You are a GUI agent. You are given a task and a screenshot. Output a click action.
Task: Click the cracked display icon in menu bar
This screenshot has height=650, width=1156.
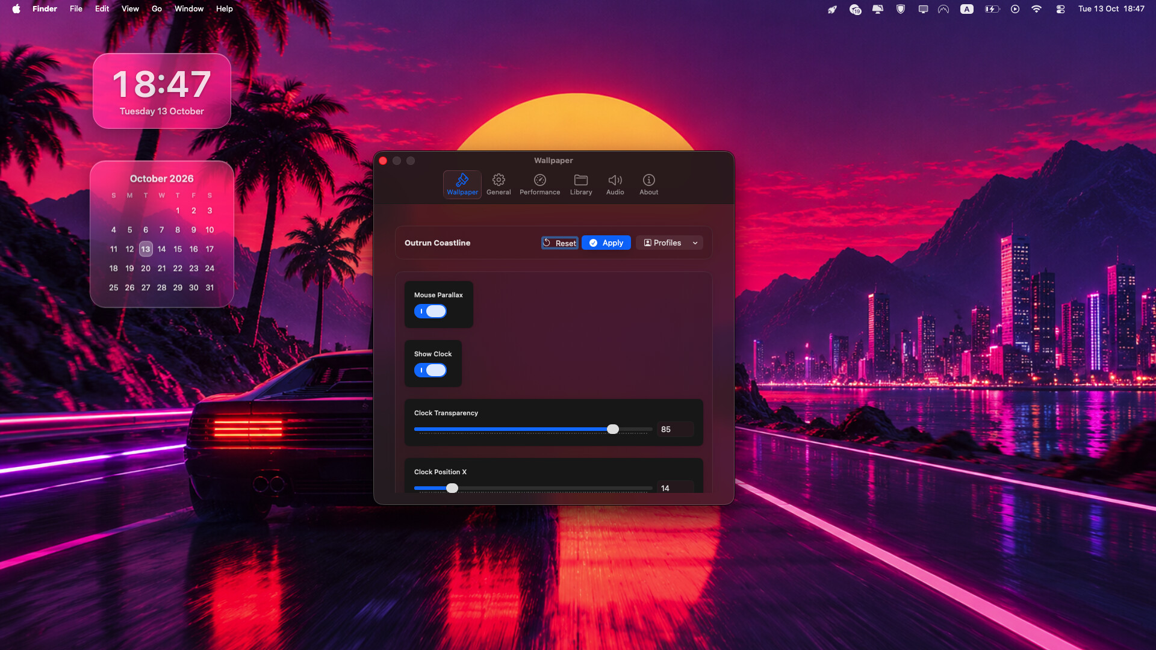[878, 9]
